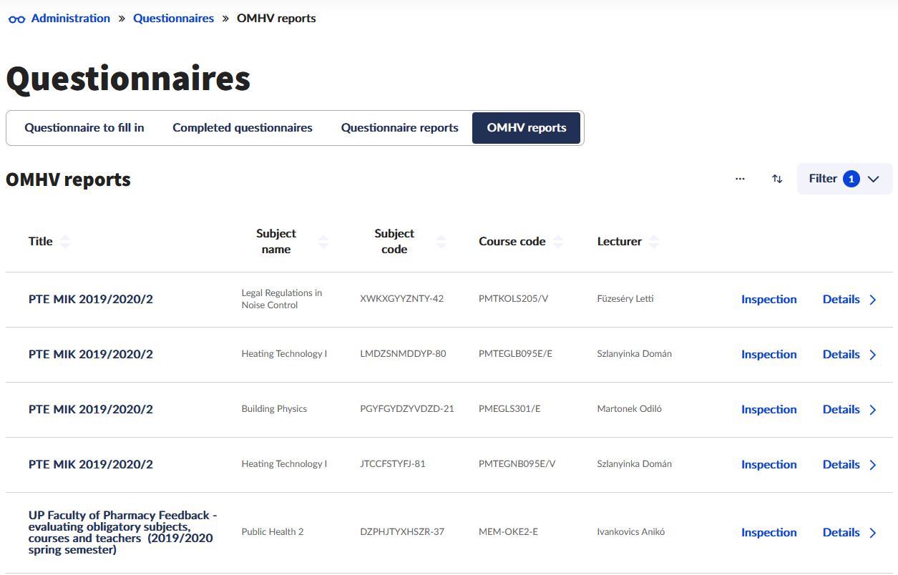Go to Administration breadcrumb link

pyautogui.click(x=71, y=19)
